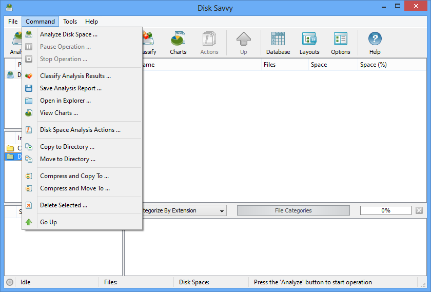Viewport: 431px width, 292px height.
Task: Sort by the Space (%) column header
Action: coord(392,65)
